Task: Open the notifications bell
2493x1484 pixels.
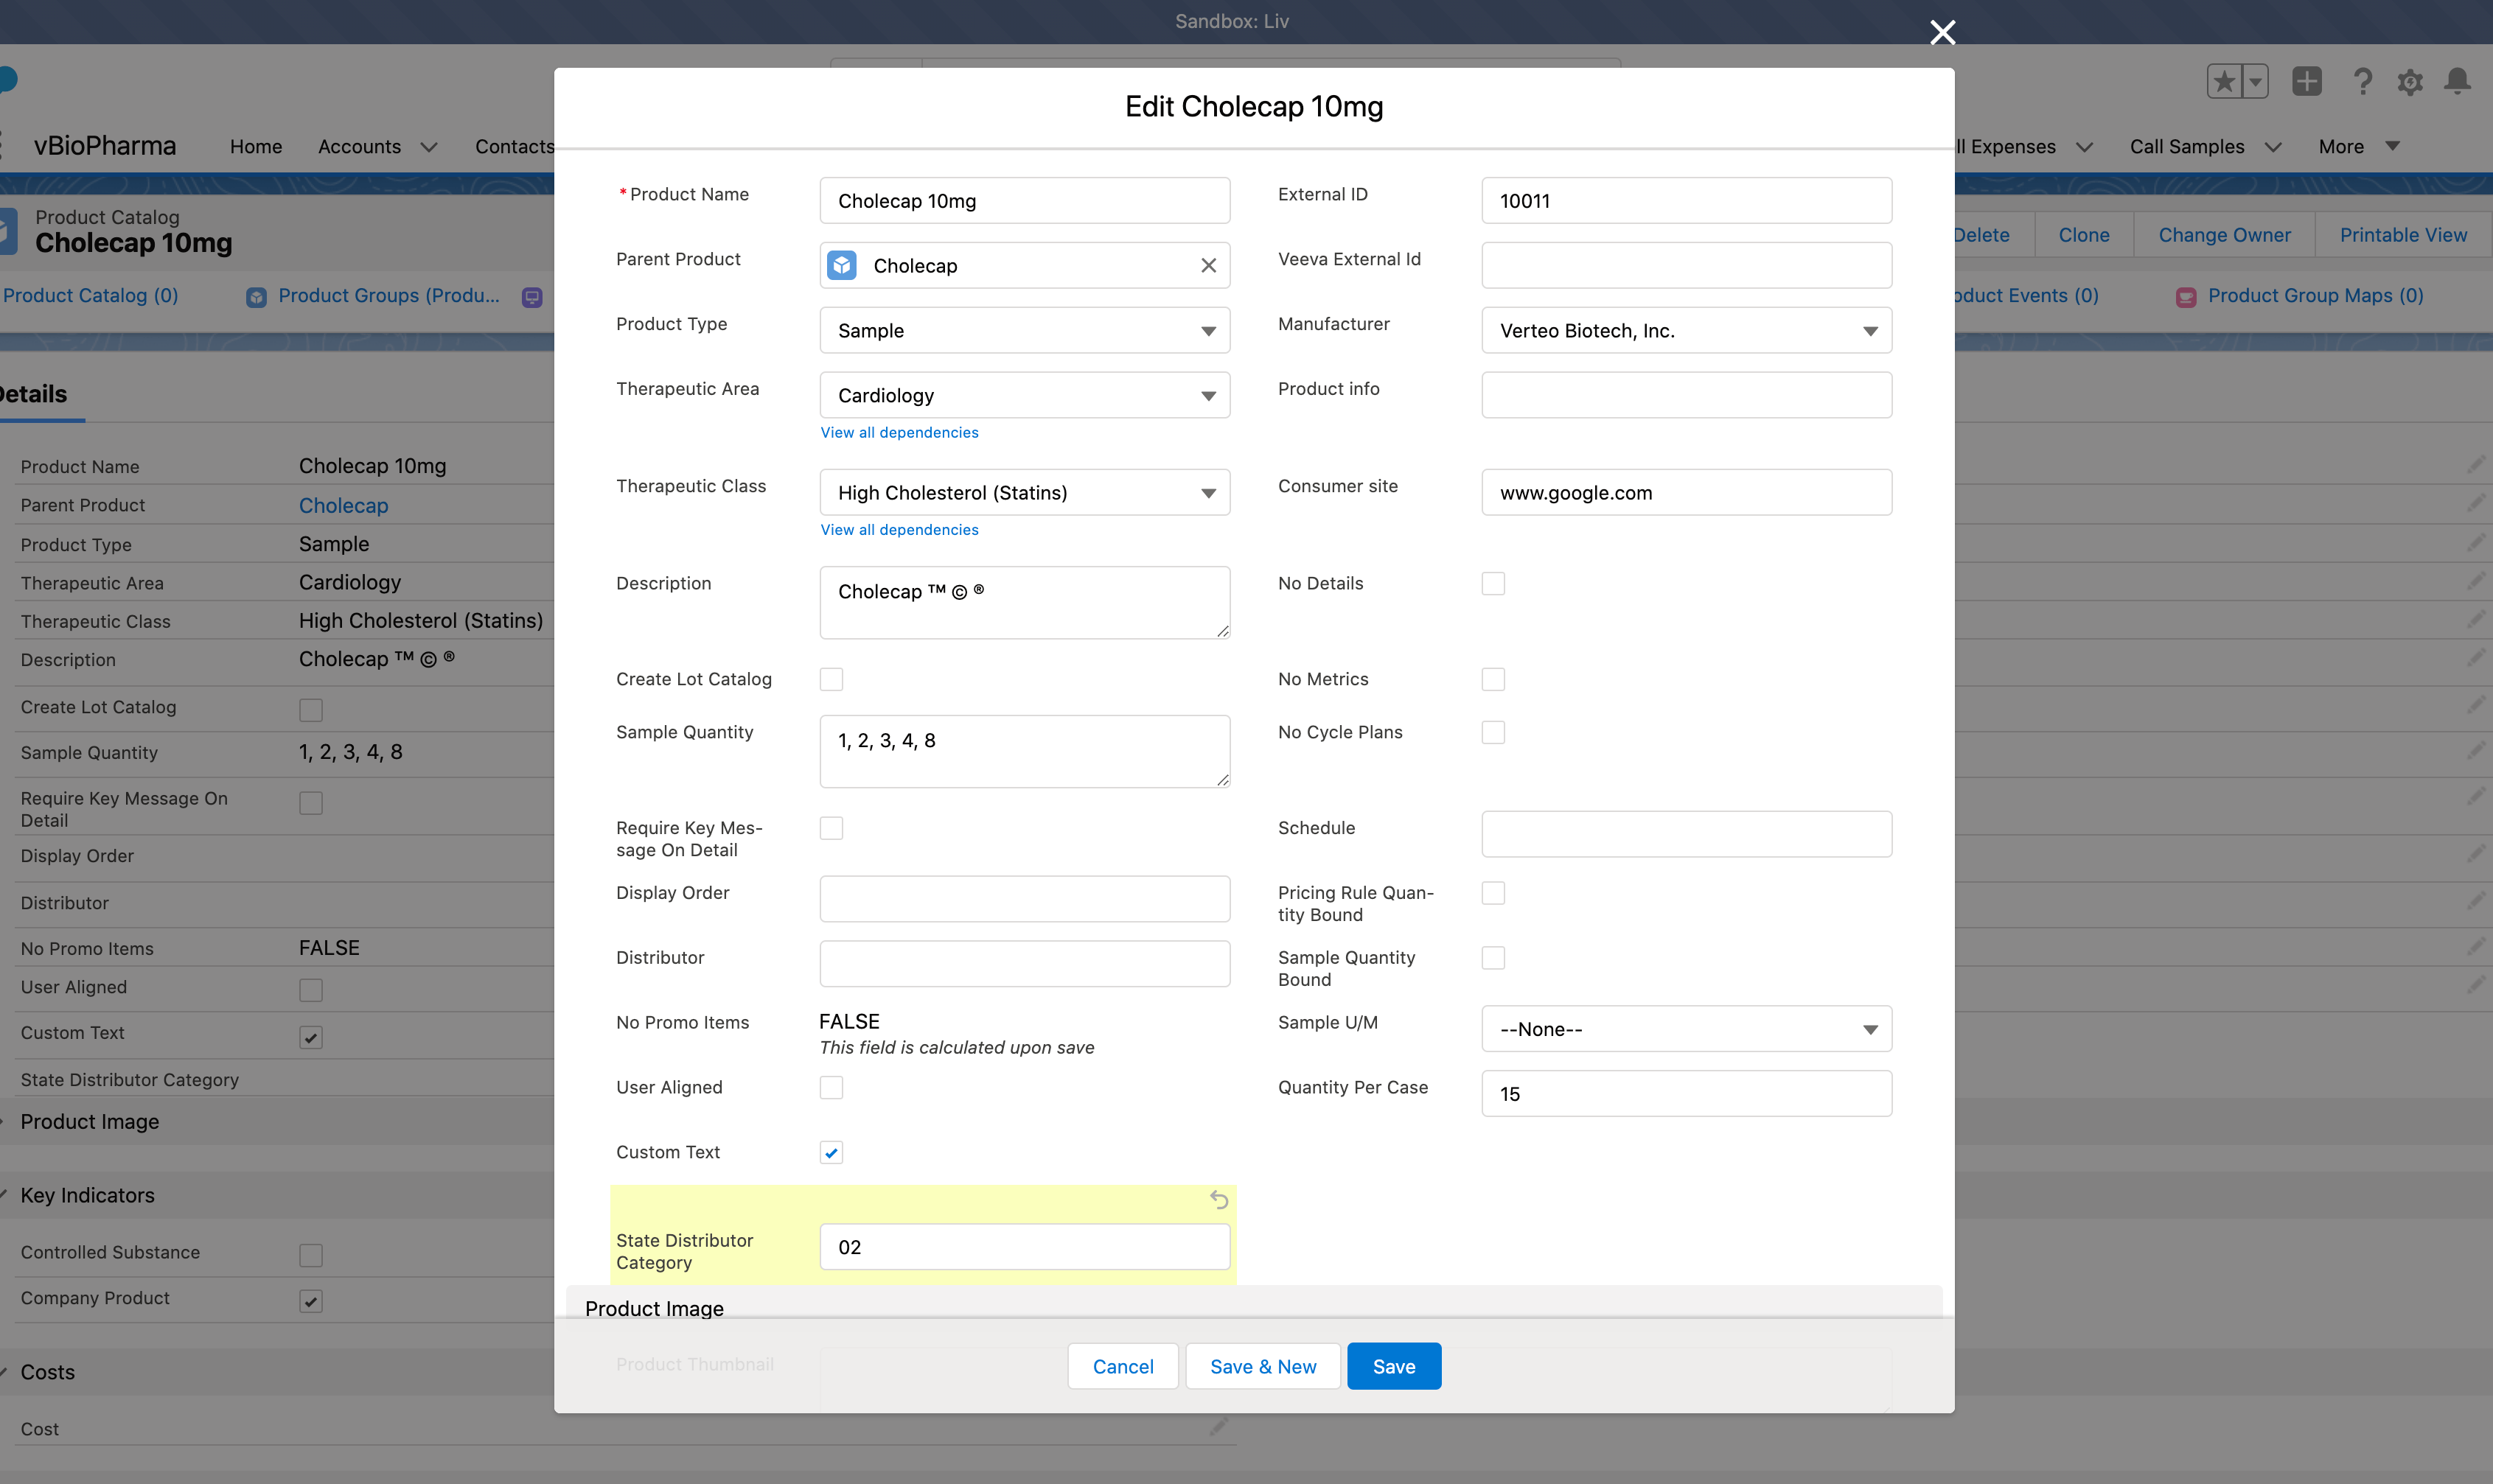Action: [2458, 82]
